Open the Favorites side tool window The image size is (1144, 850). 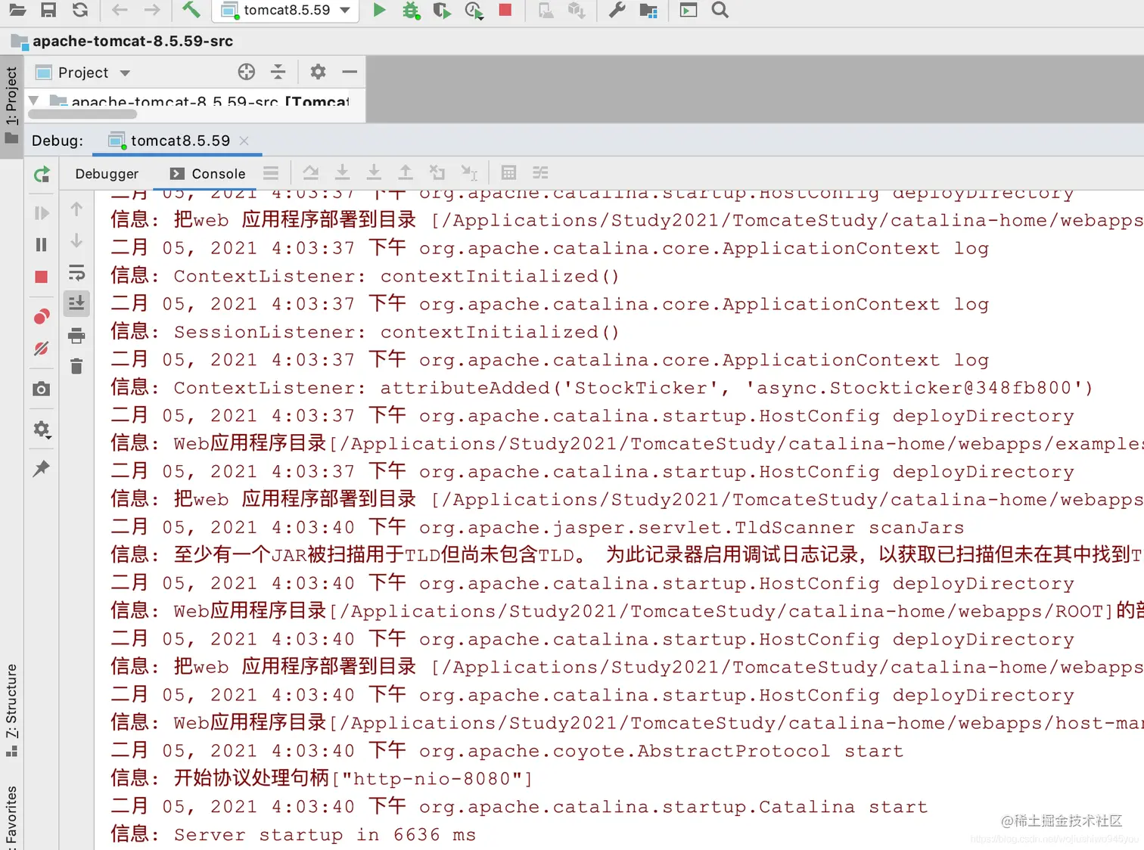click(x=11, y=817)
